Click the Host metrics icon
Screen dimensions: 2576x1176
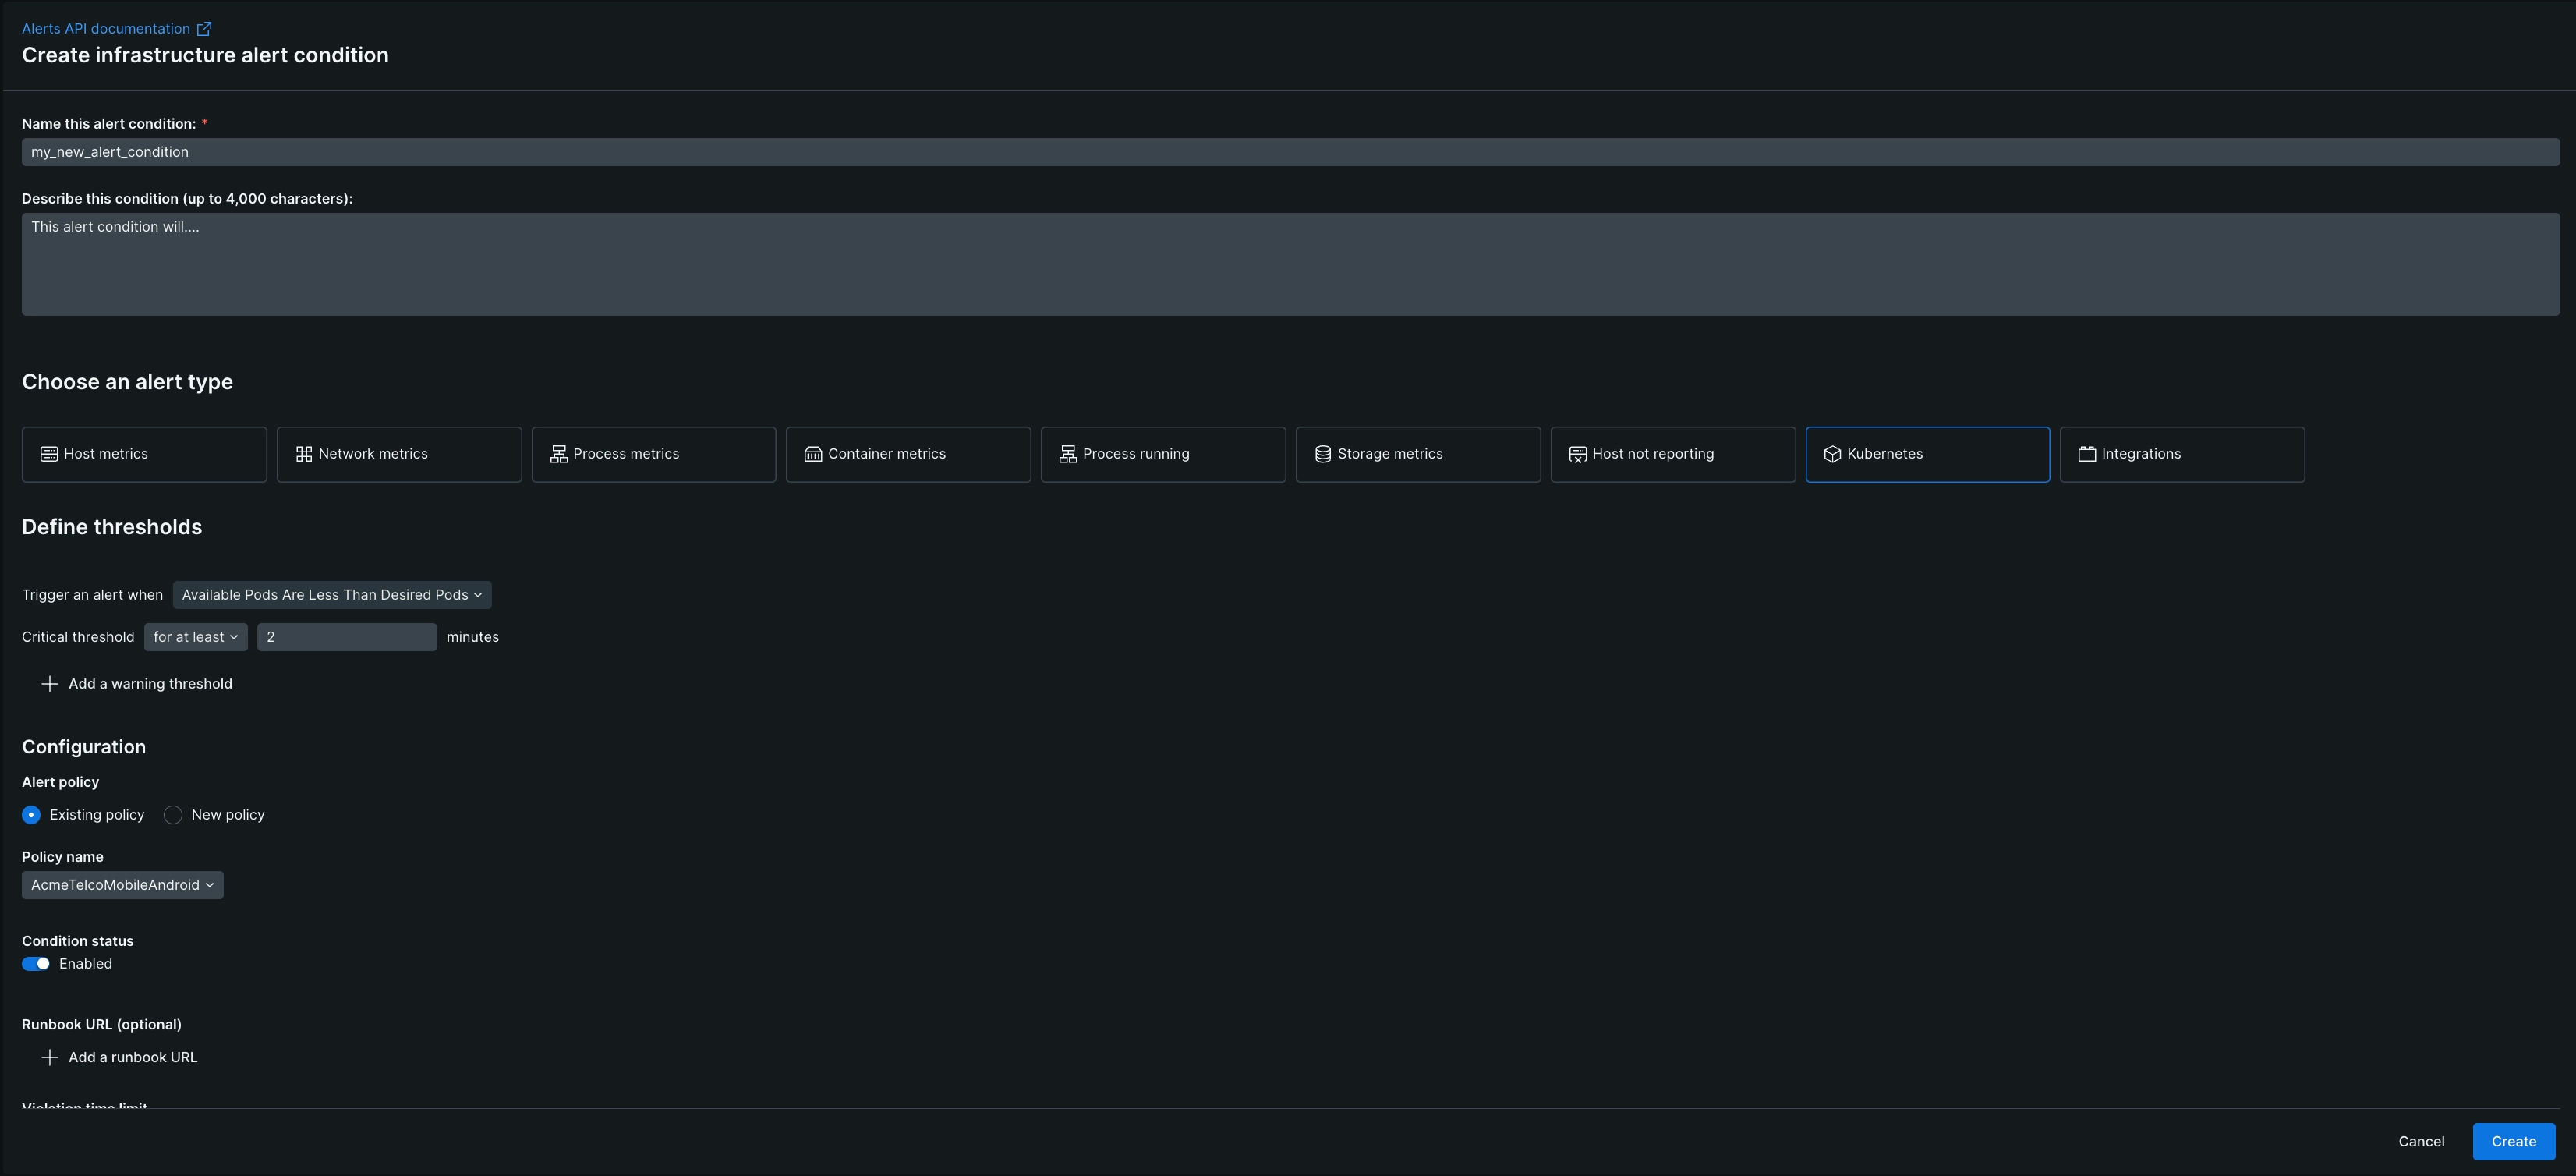(x=48, y=454)
